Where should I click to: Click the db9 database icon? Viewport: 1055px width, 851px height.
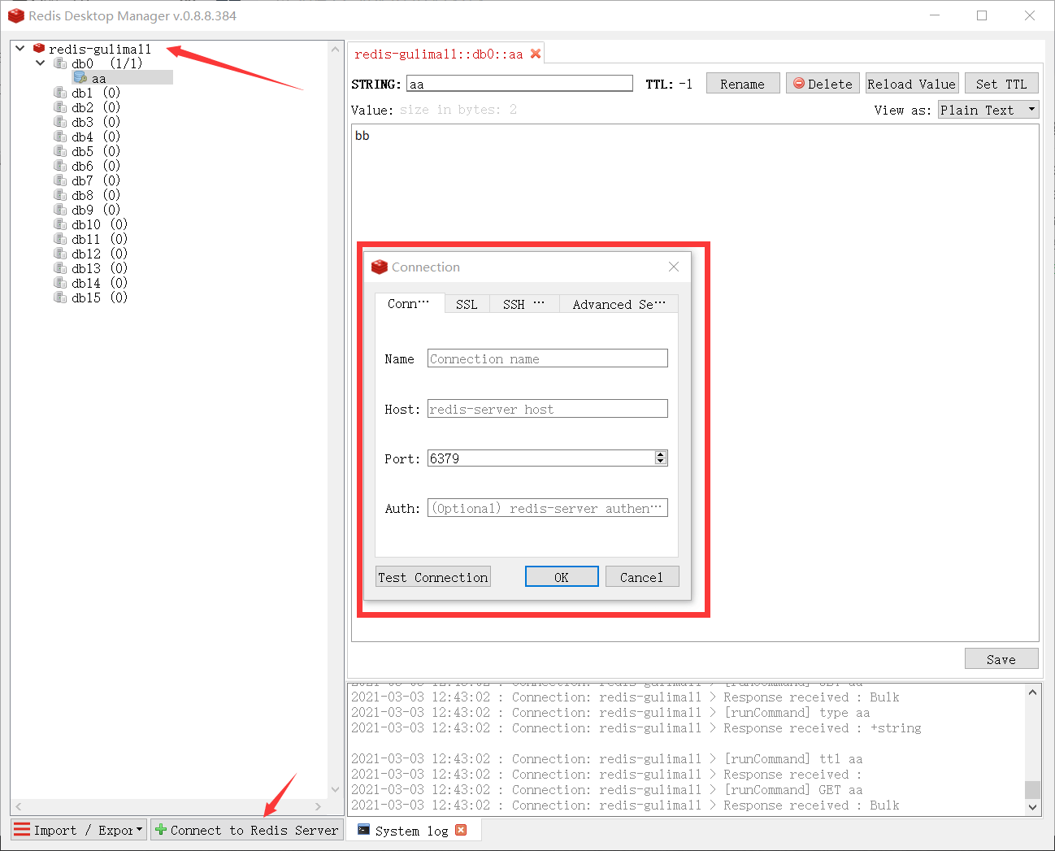click(x=60, y=210)
